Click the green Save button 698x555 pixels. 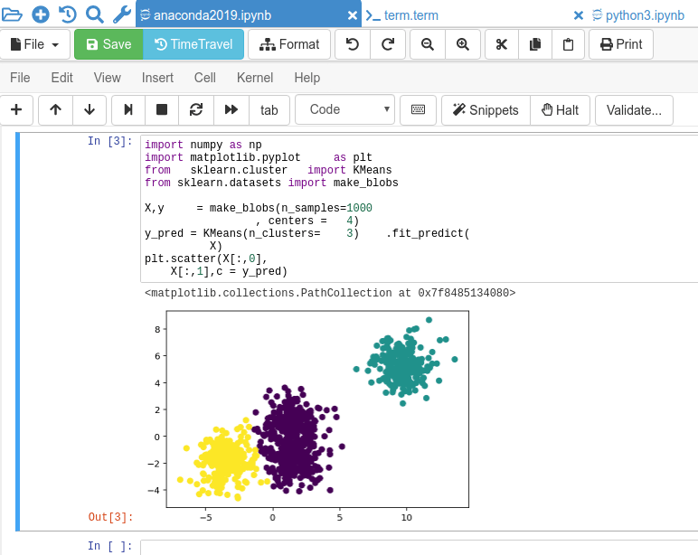pyautogui.click(x=108, y=44)
